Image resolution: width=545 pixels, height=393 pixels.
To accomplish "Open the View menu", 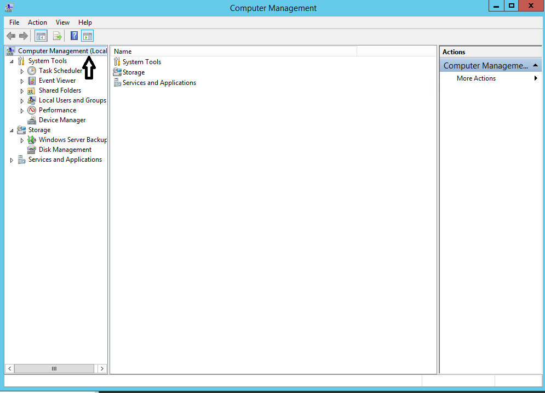I will [62, 22].
